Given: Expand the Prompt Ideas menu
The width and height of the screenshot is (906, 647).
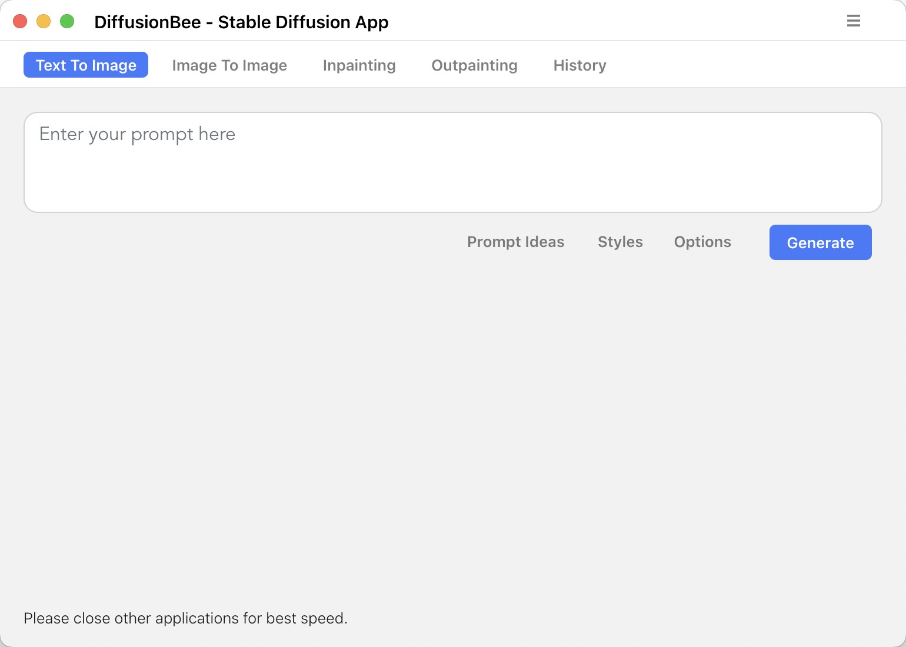Looking at the screenshot, I should point(515,242).
